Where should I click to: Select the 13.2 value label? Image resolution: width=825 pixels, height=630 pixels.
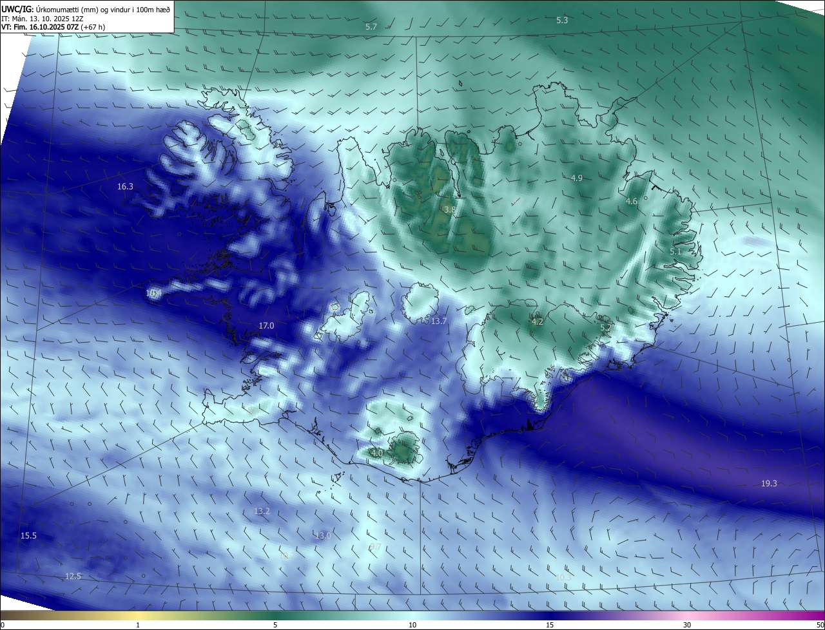(x=262, y=511)
